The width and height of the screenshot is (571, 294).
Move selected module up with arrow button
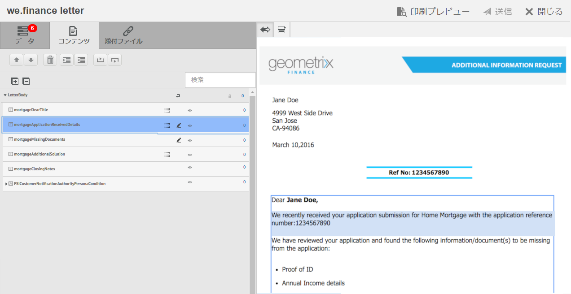click(x=17, y=60)
